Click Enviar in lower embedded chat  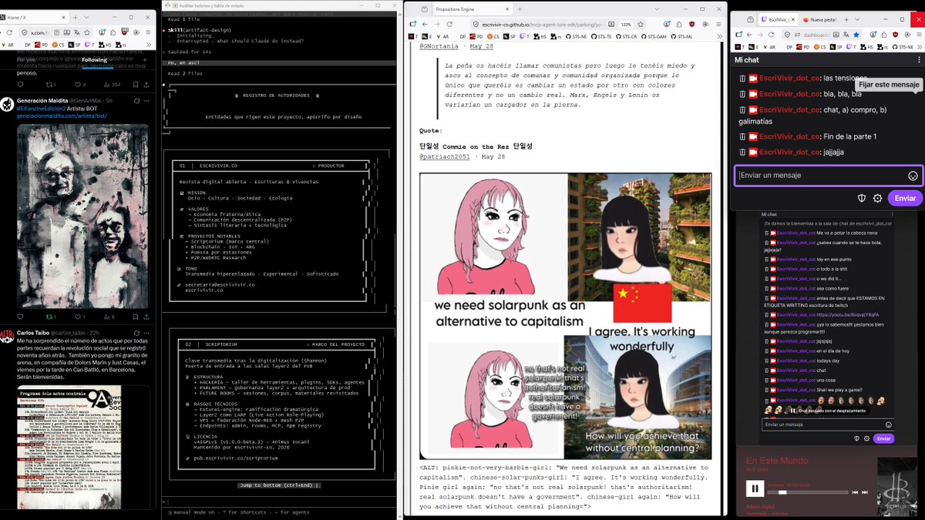pyautogui.click(x=883, y=438)
